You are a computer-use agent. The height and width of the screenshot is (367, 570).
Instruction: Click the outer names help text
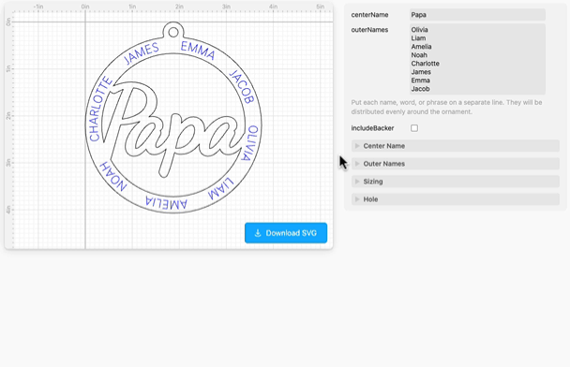tap(446, 107)
